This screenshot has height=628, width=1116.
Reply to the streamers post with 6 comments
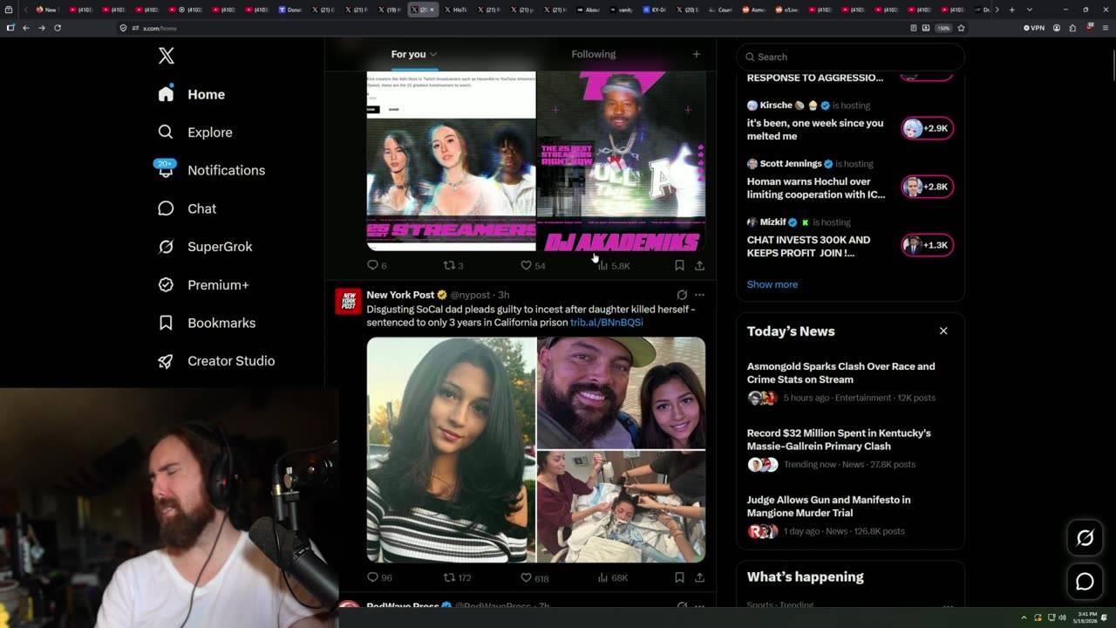coord(377,265)
